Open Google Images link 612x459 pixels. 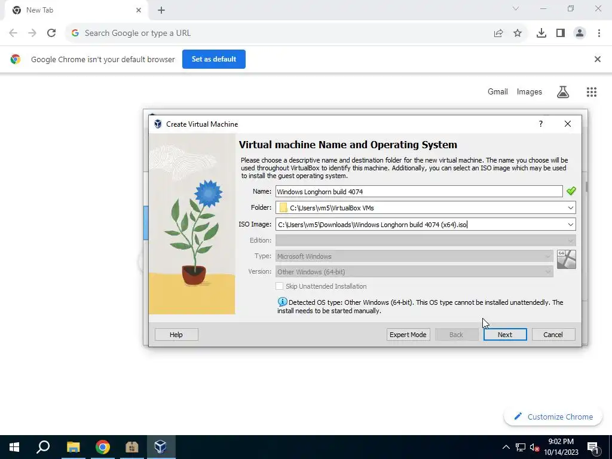530,91
